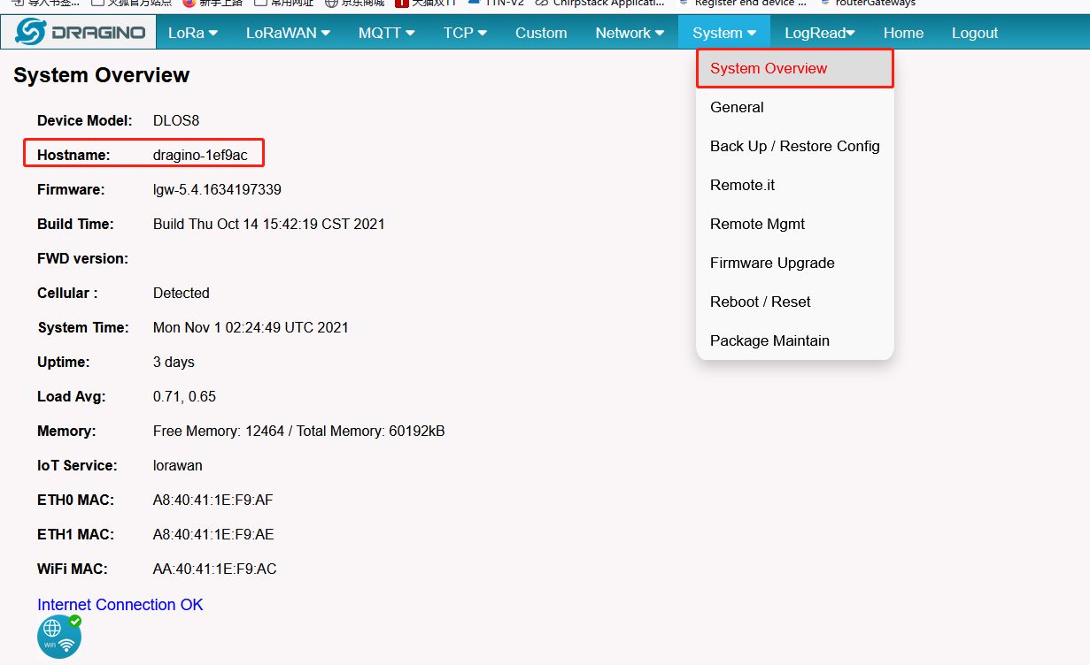Screen dimensions: 1090x665
Task: Expand the MQTT menu
Action: click(387, 33)
